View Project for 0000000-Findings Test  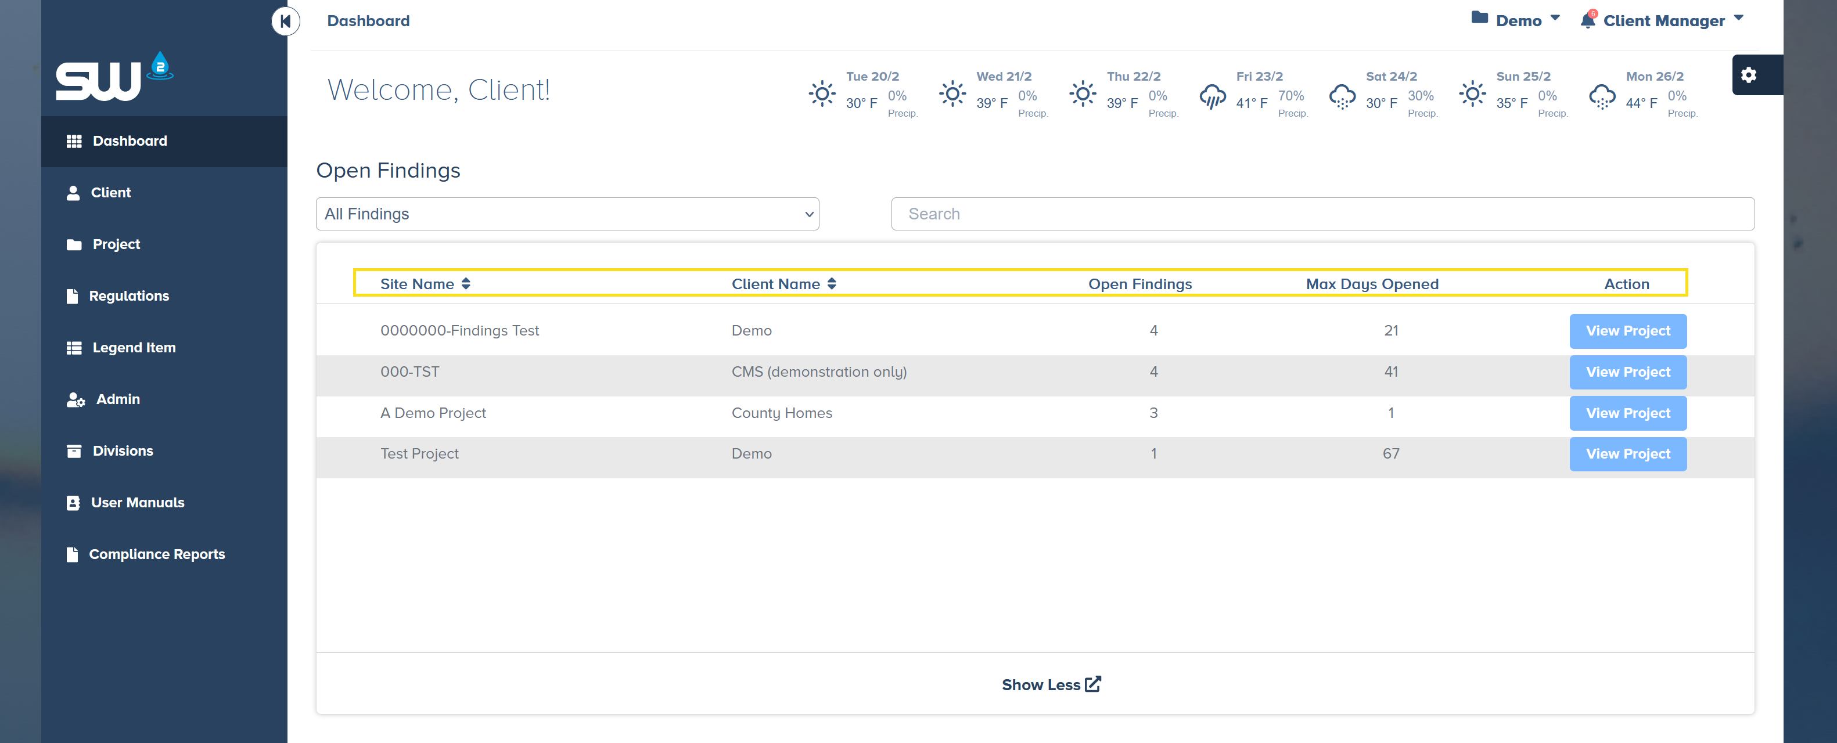(1627, 331)
